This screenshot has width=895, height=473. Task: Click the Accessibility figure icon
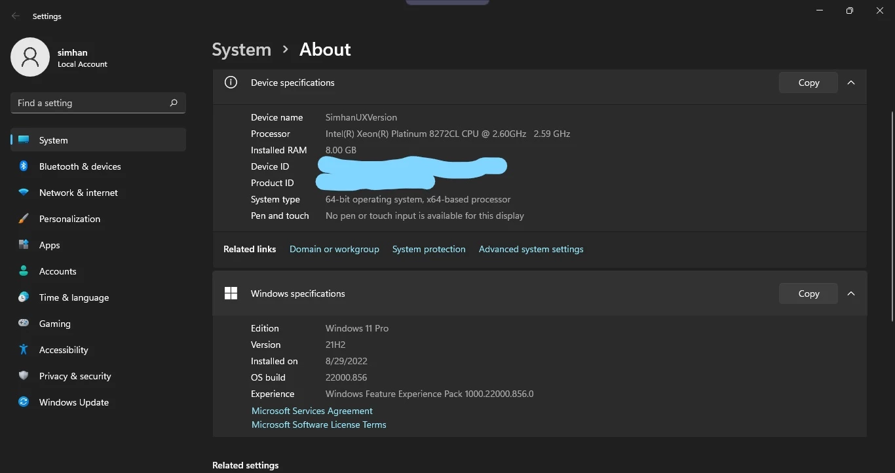[24, 350]
